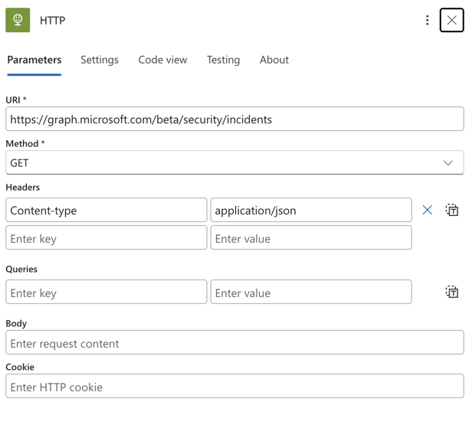Click the Method dropdown chevron arrow

[448, 162]
